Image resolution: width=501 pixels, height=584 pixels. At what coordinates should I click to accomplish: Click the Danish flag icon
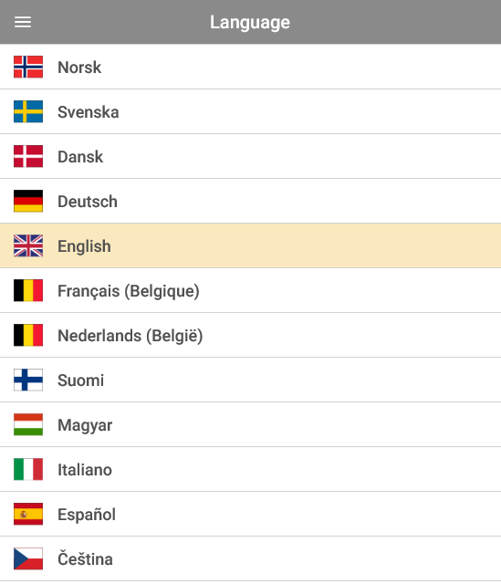pyautogui.click(x=28, y=156)
